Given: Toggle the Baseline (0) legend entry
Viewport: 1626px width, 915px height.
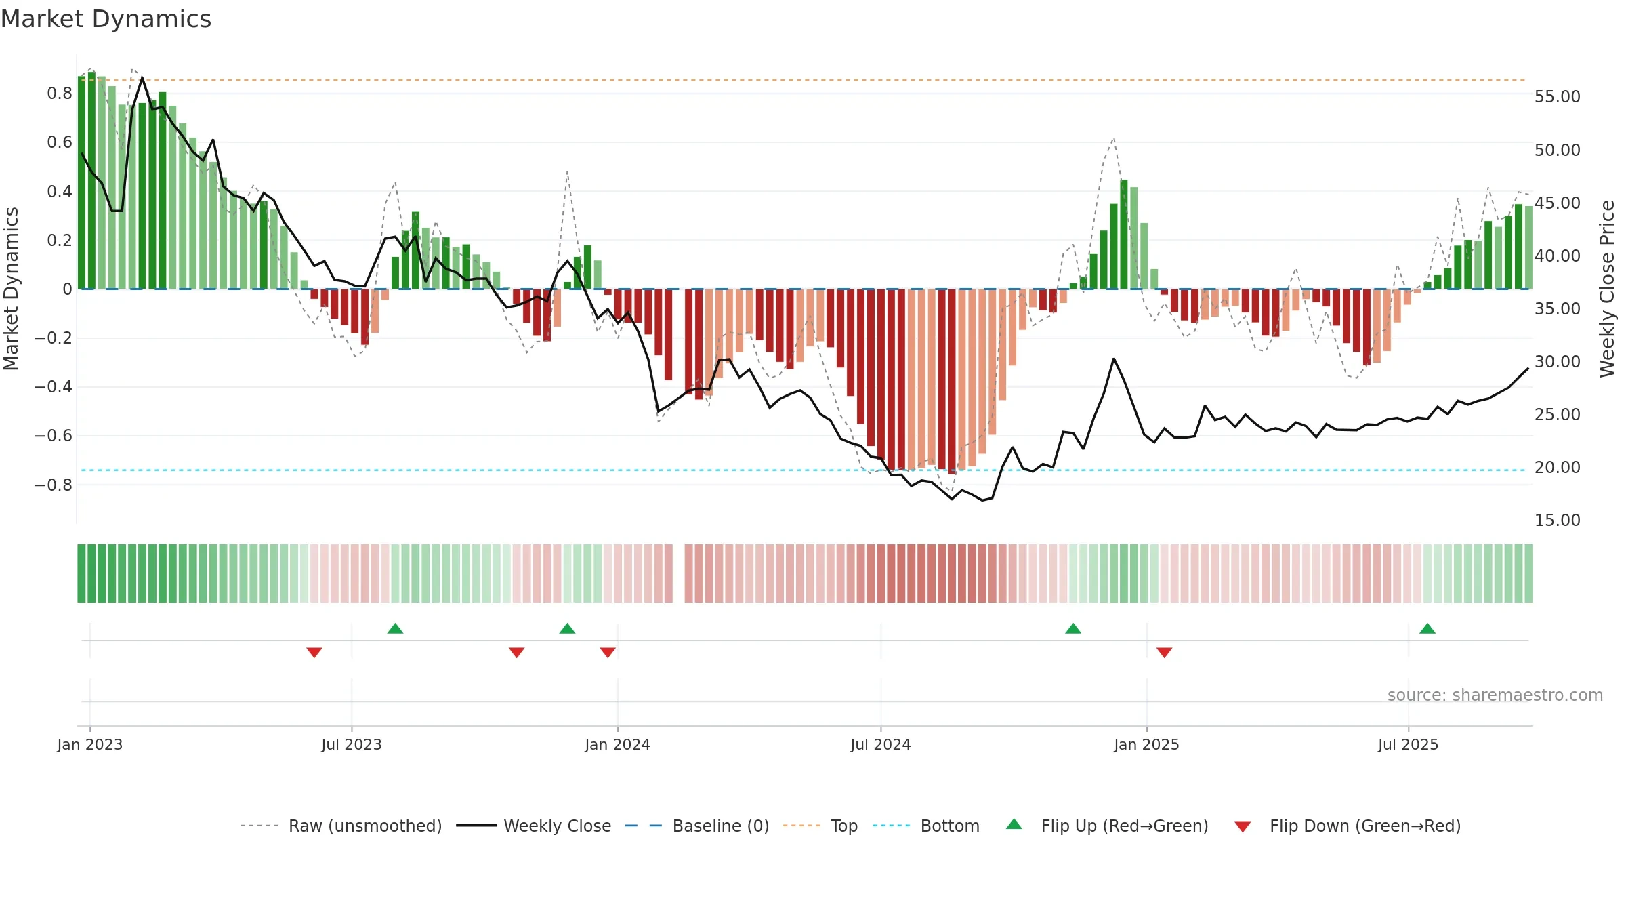Looking at the screenshot, I should point(697,826).
